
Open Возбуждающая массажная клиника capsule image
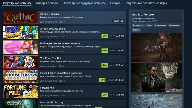click(x=21, y=47)
